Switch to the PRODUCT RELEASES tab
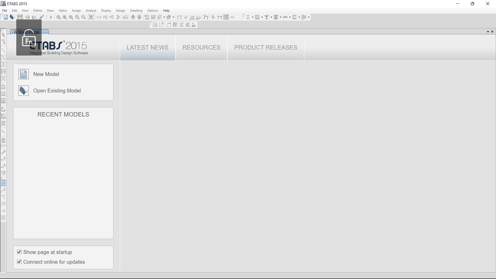Screen dimensions: 496x279 click(x=266, y=48)
